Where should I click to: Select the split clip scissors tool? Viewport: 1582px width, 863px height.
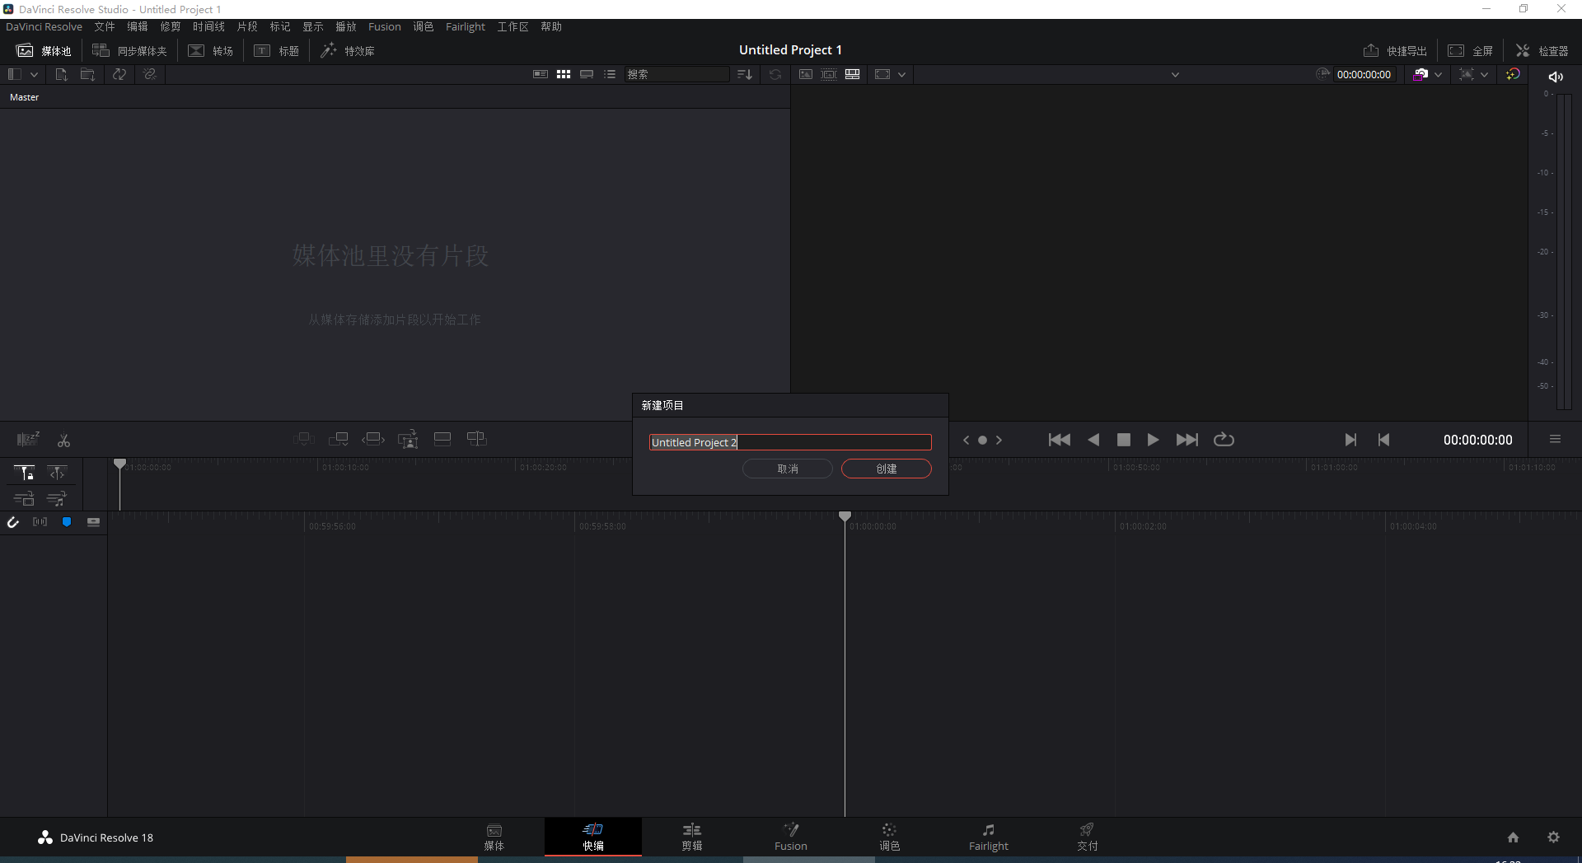(x=63, y=441)
